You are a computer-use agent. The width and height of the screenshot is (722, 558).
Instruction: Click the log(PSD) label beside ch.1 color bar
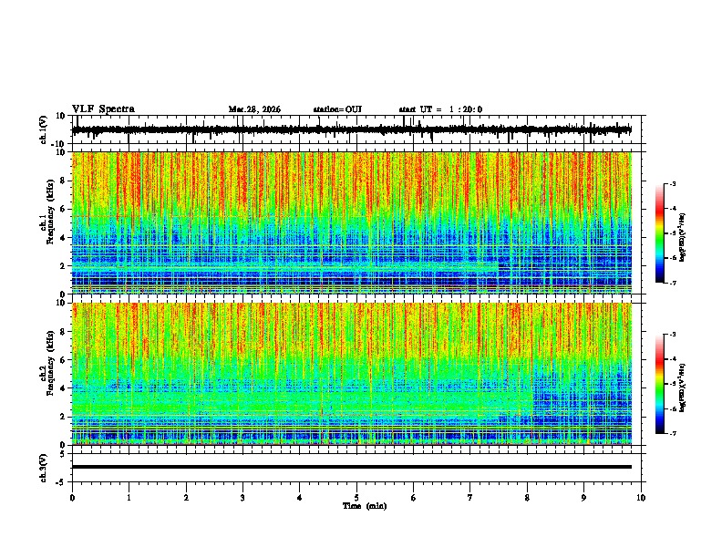pyautogui.click(x=683, y=237)
